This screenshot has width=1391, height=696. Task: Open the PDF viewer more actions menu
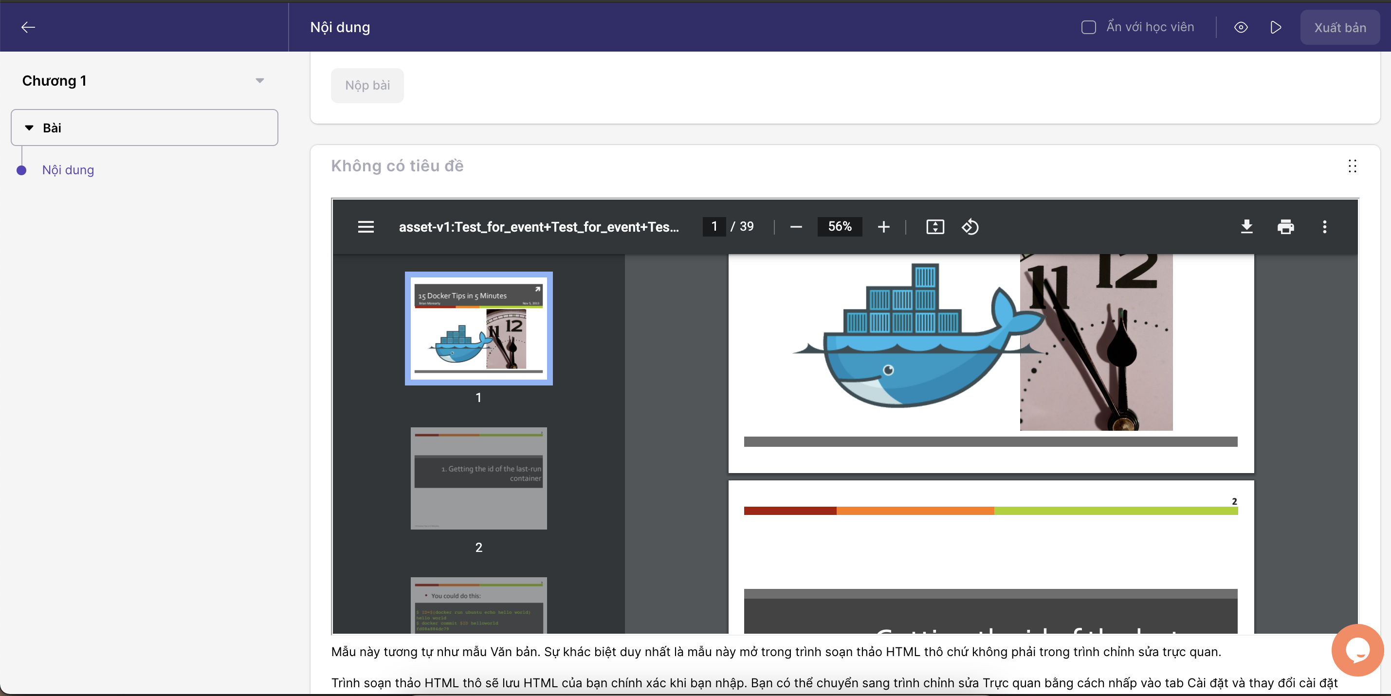tap(1324, 227)
